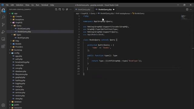The image size is (194, 109).
Task: Open mail.php in config folder
Action: 19,87
